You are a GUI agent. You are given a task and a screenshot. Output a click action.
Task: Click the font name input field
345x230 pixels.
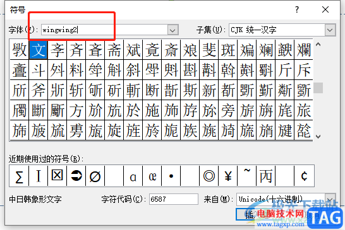pyautogui.click(x=104, y=30)
